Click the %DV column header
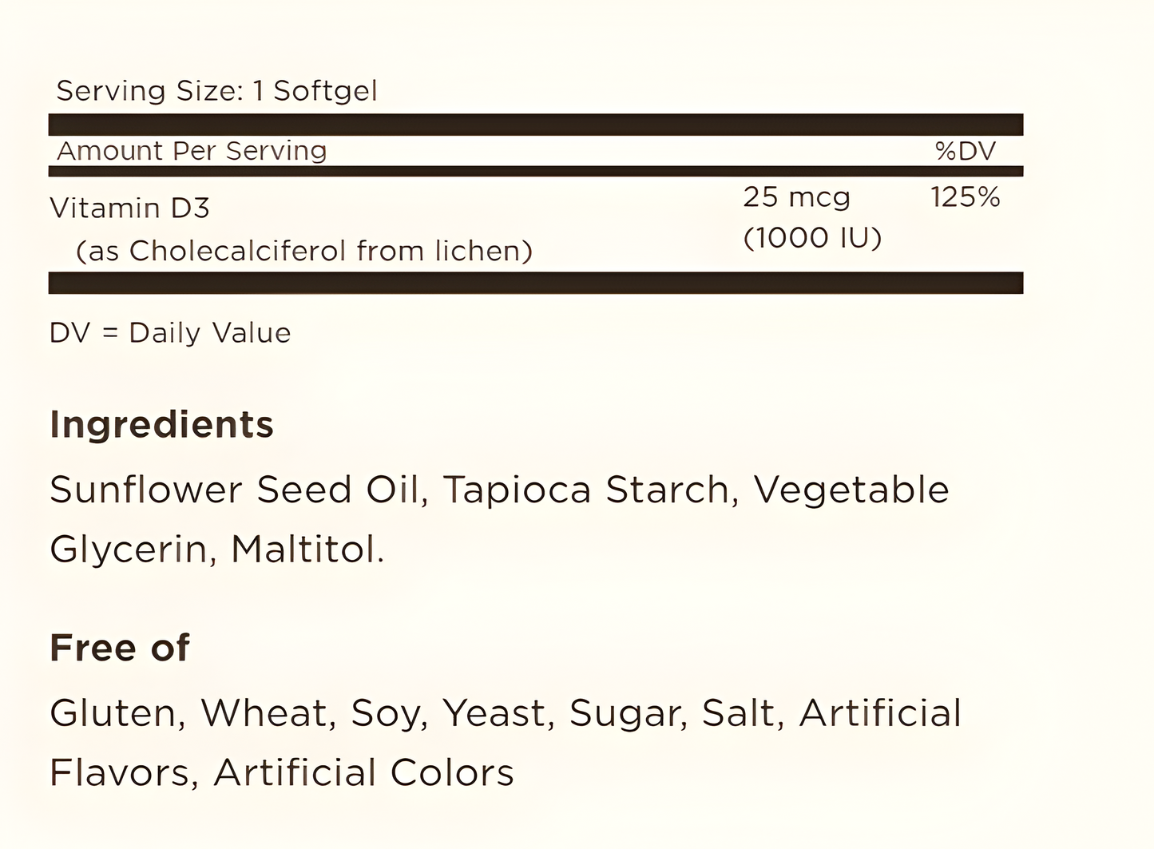The image size is (1154, 849). (x=965, y=151)
